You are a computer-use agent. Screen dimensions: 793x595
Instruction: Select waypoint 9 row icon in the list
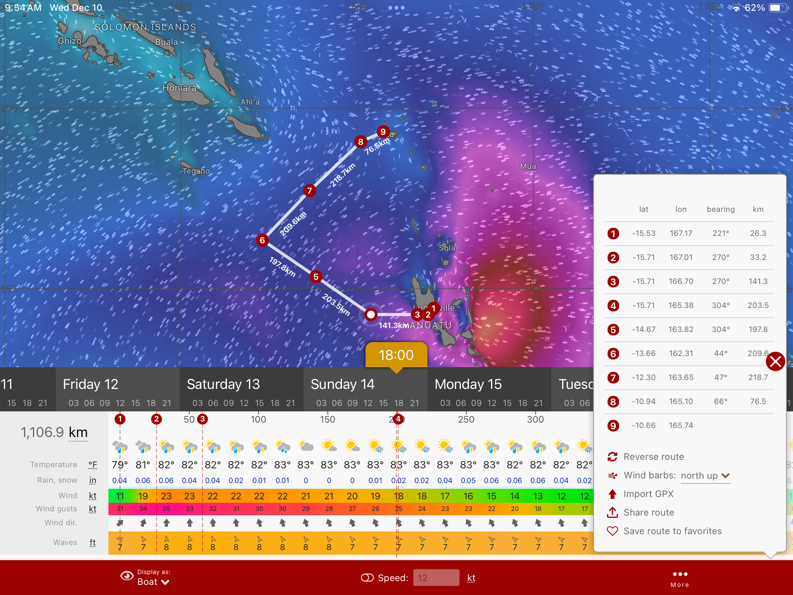(x=613, y=426)
